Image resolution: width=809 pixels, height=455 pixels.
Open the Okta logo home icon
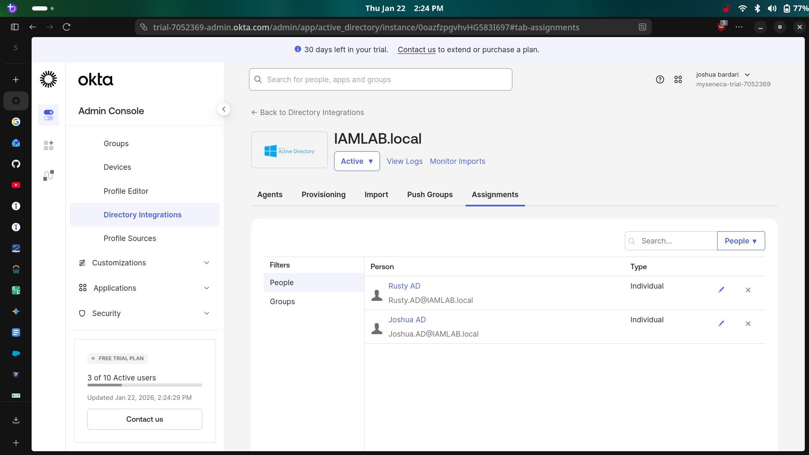[x=48, y=79]
